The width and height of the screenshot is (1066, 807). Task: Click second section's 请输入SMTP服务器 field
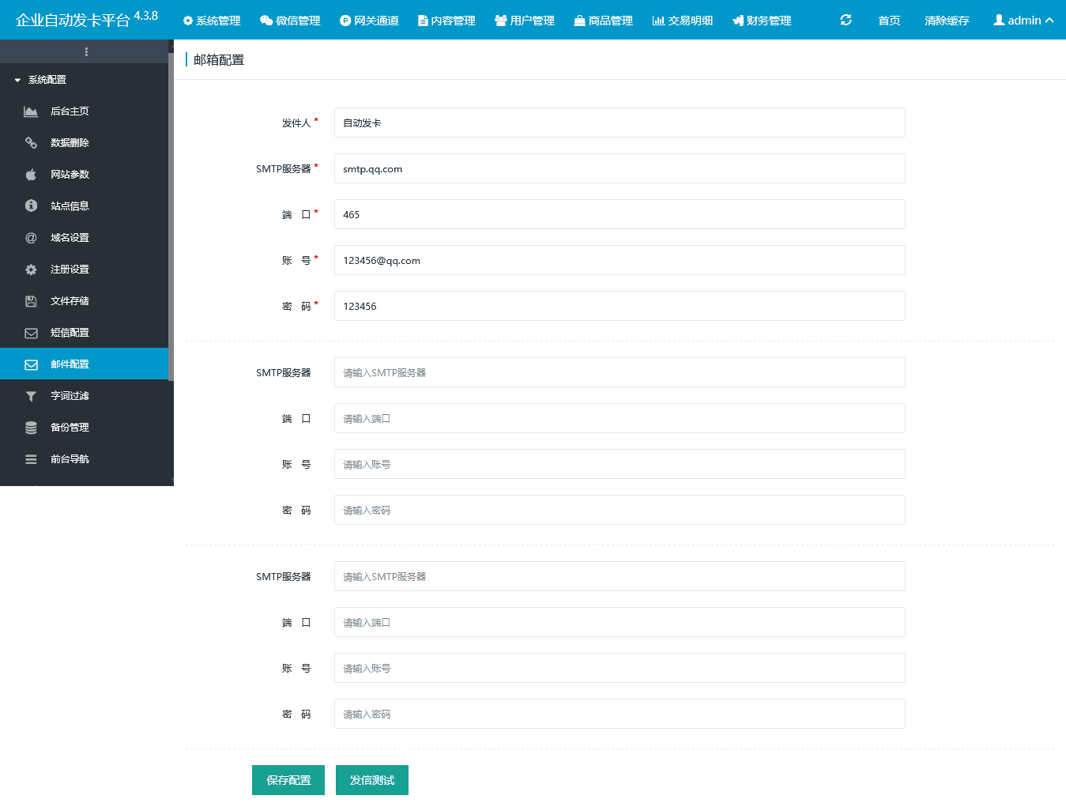coord(620,372)
